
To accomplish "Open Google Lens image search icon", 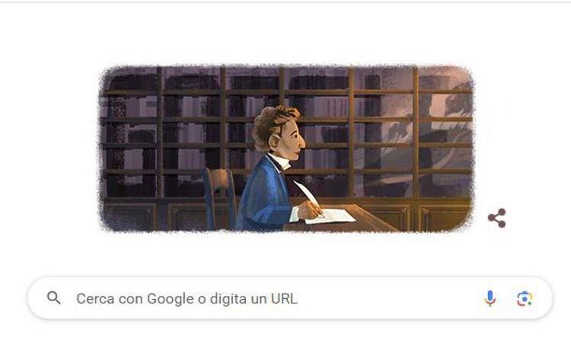I will coord(525,298).
